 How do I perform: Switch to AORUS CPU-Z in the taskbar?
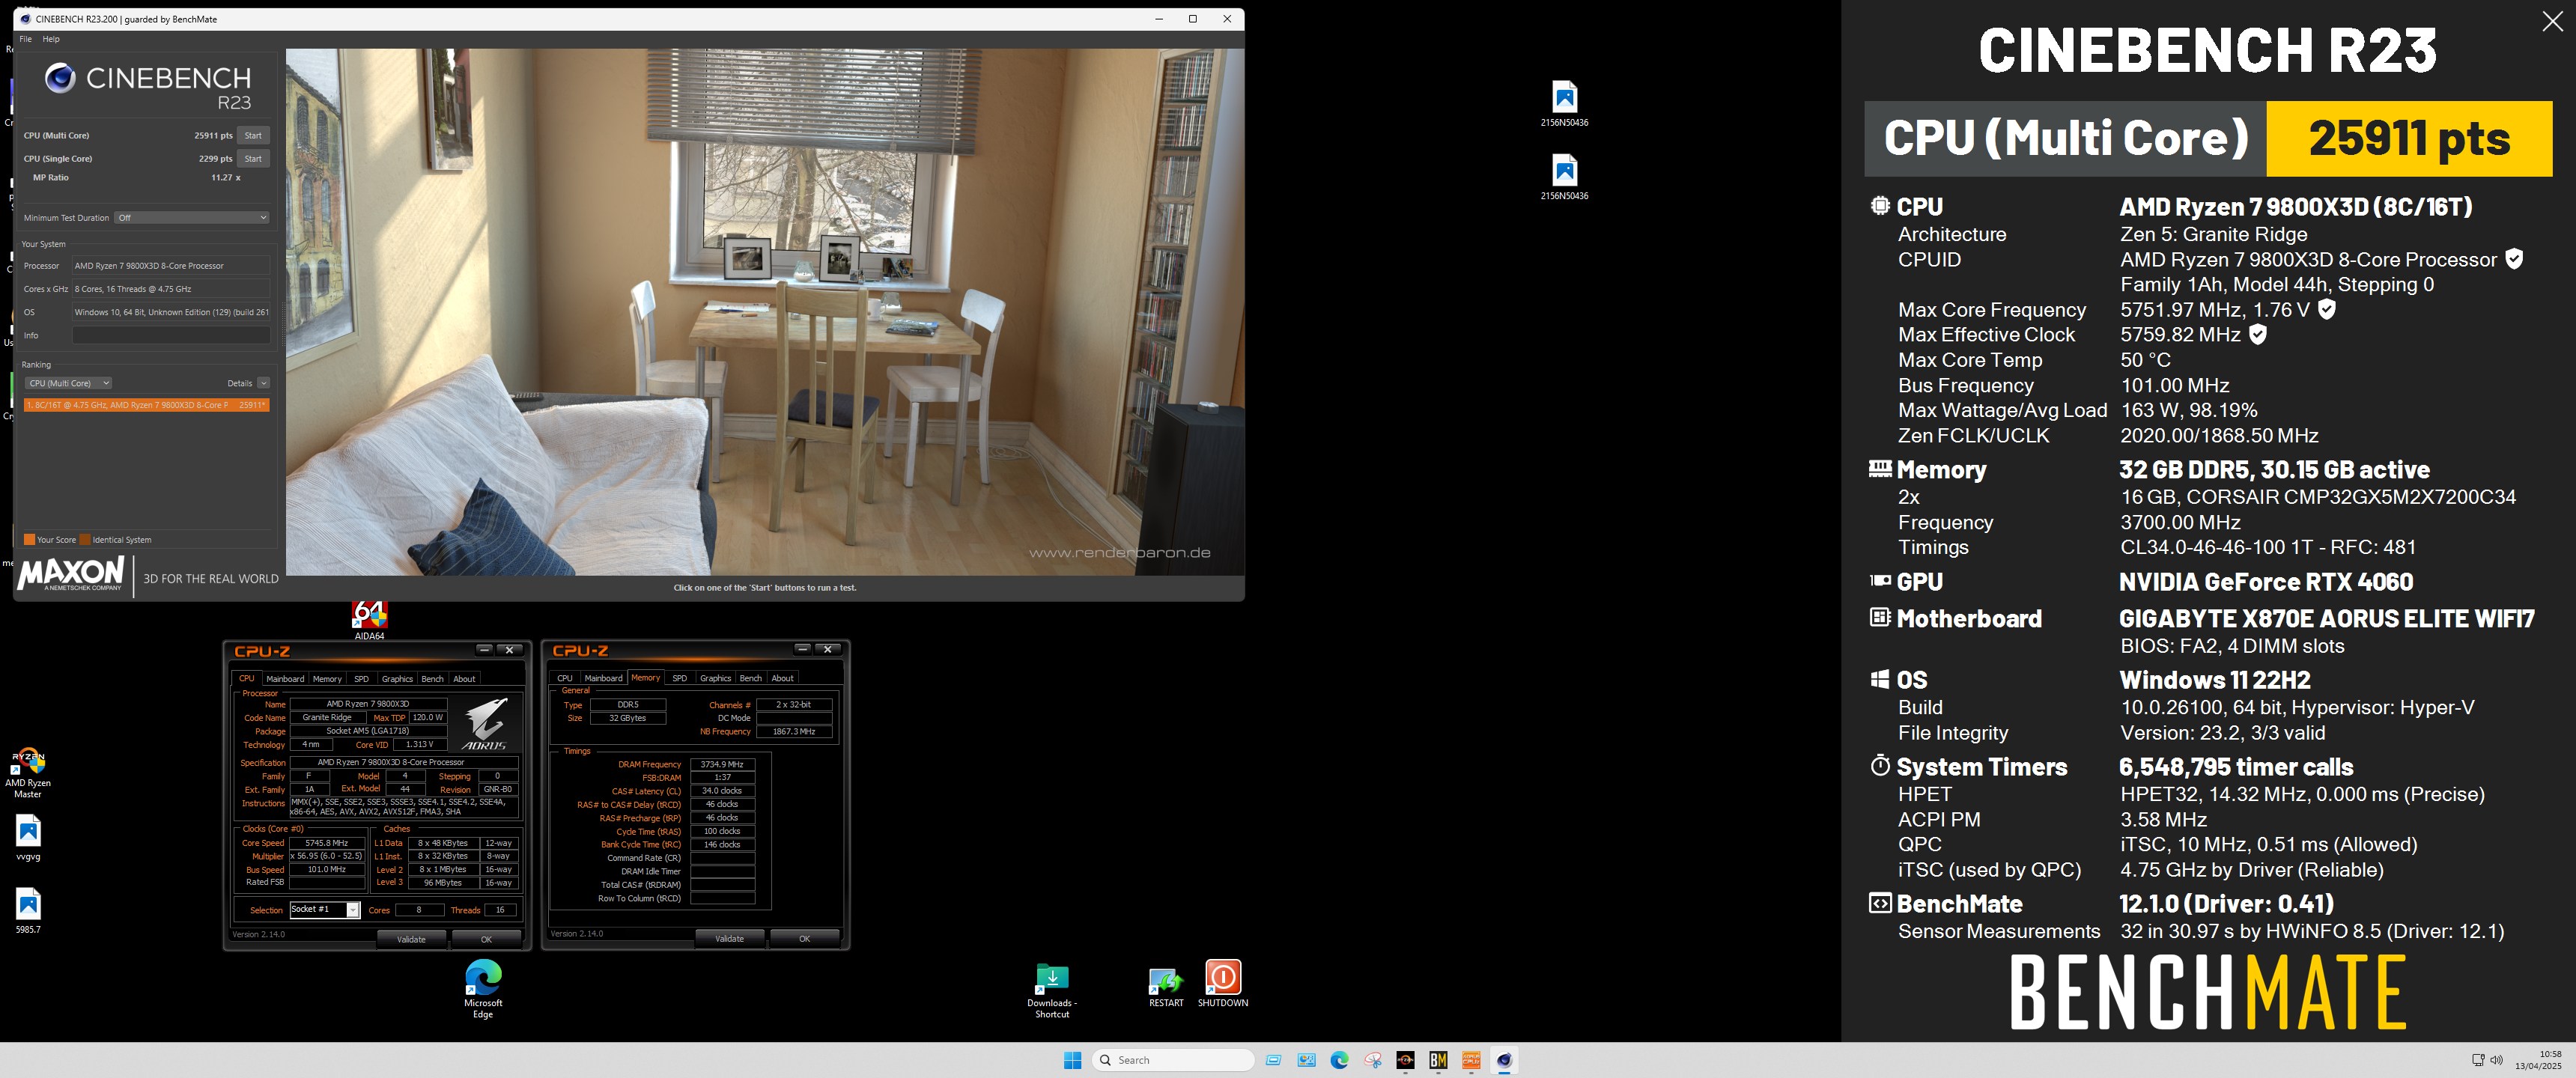[1471, 1060]
